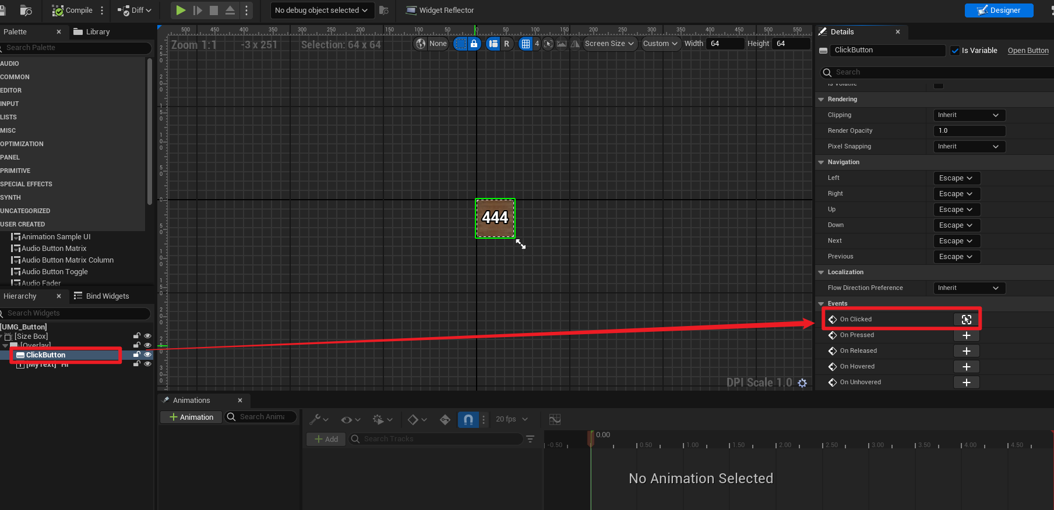Click the Eject button in play toolbar
The height and width of the screenshot is (510, 1054).
tap(230, 10)
